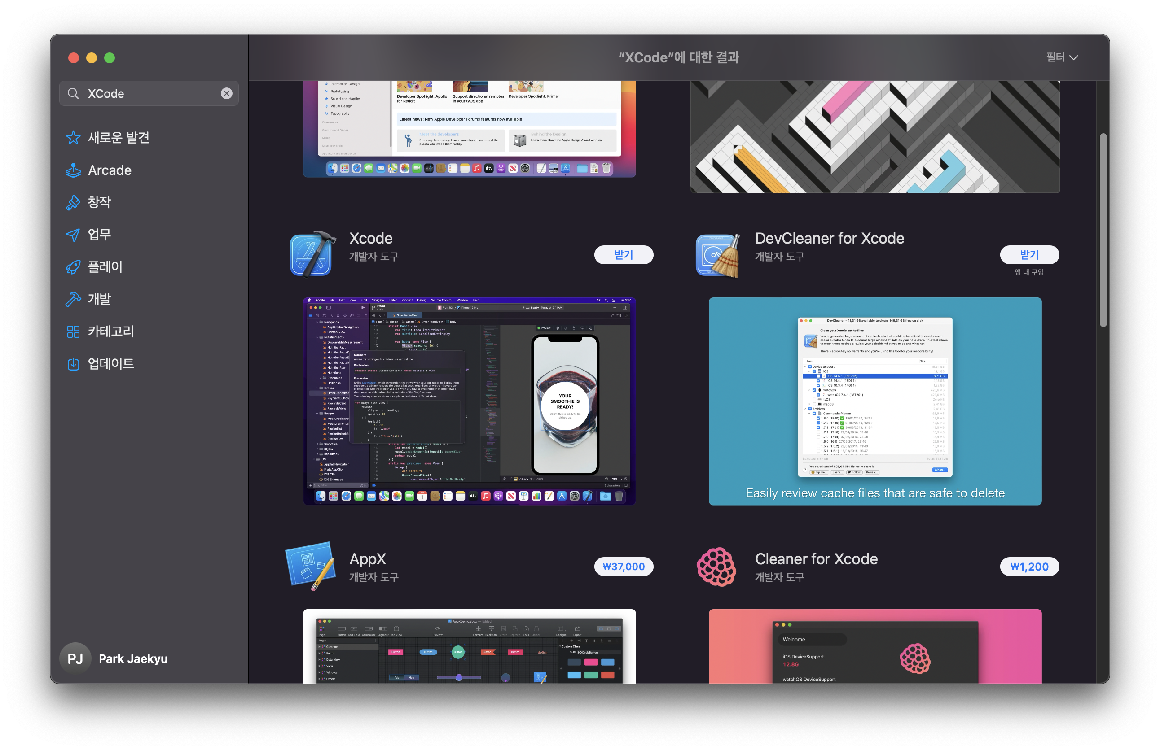Open Xcode editor screenshot preview
This screenshot has width=1160, height=750.
[x=469, y=401]
